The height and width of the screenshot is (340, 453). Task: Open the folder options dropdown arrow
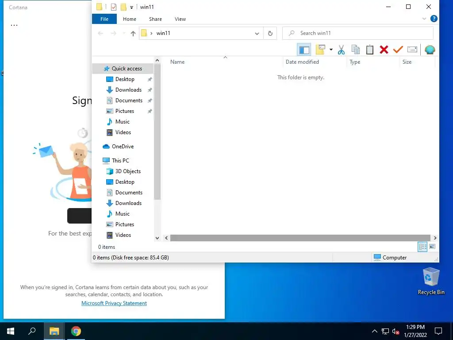pos(331,50)
